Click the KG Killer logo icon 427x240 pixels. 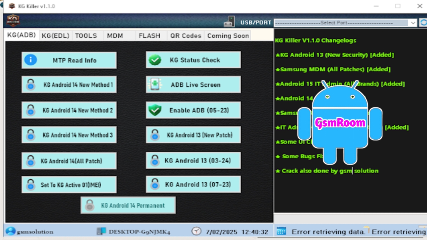click(13, 21)
